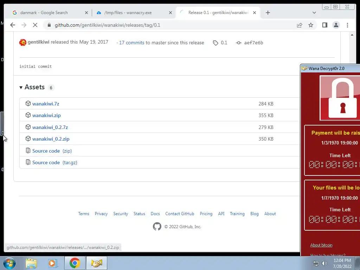
Task: Download wanakiwi.zip
Action: (46, 115)
